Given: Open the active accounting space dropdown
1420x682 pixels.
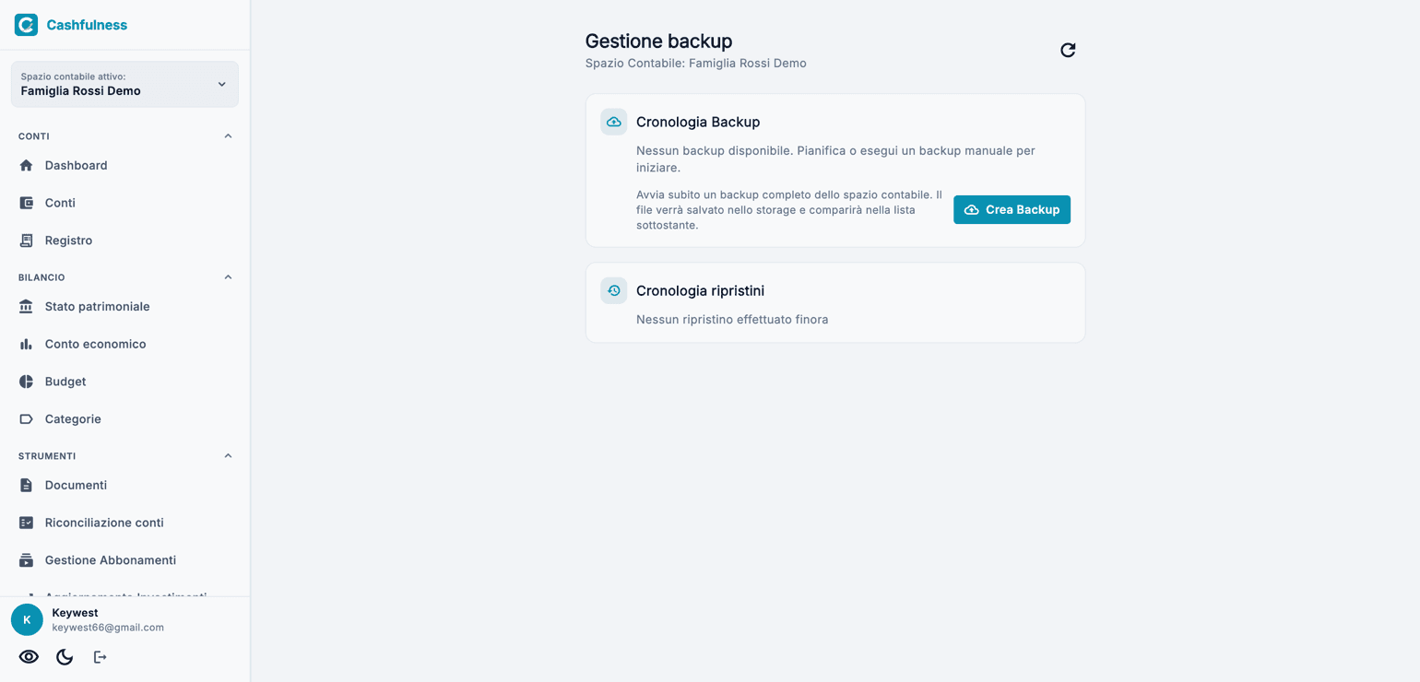Looking at the screenshot, I should [124, 84].
